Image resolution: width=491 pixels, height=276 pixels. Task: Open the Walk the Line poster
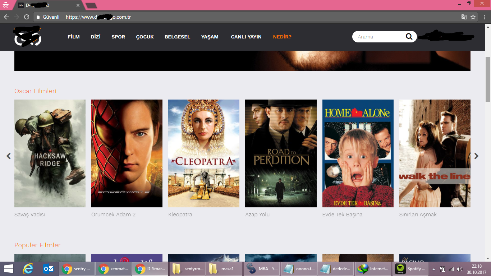435,153
